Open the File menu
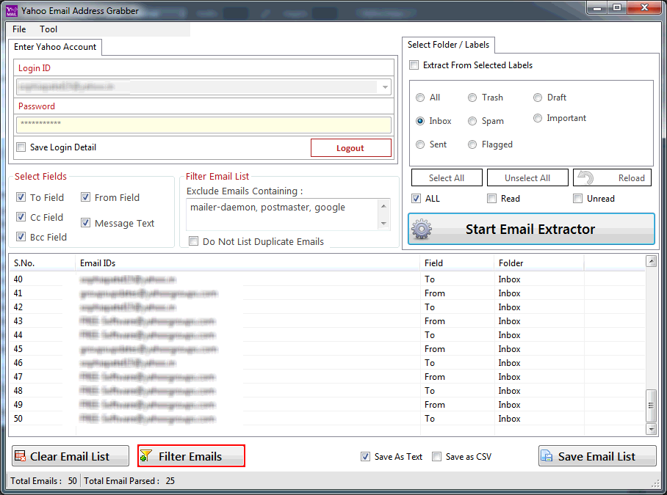This screenshot has width=667, height=495. tap(19, 29)
